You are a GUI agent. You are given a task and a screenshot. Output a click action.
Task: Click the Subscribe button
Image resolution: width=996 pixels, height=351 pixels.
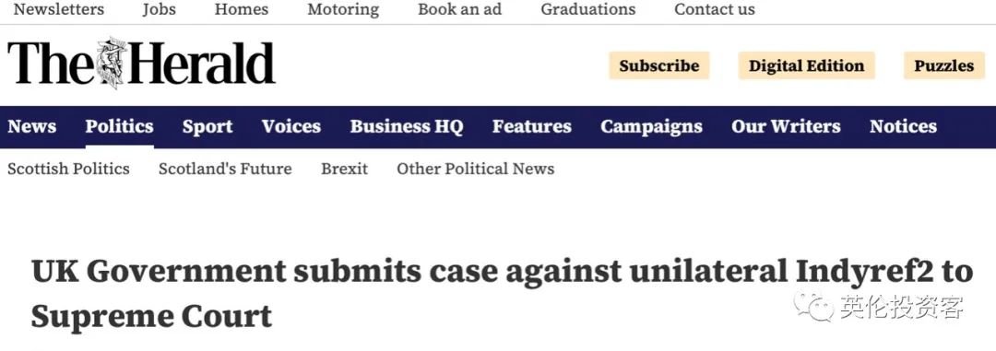pos(659,65)
